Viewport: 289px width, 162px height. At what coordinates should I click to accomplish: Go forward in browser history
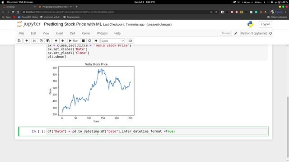coord(8,12)
